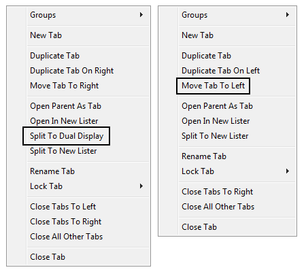Screen dimensions: 306x272
Task: Select Split To Dual Display
Action: pos(67,136)
